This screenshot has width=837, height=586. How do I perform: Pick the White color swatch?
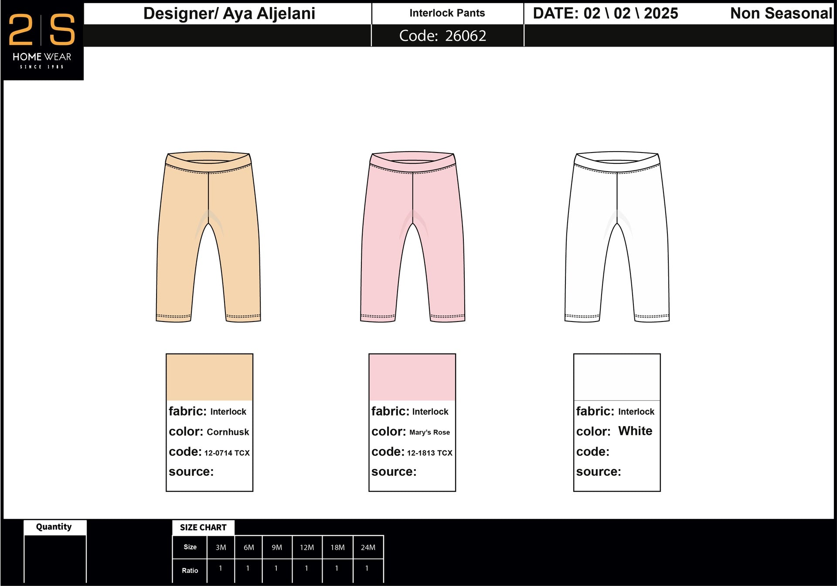tap(617, 377)
